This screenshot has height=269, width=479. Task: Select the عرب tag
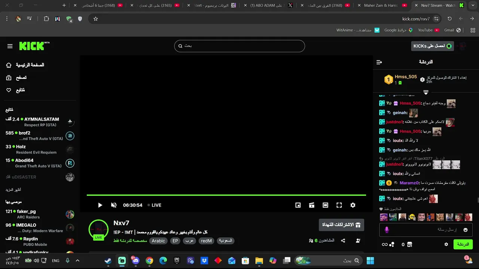pyautogui.click(x=190, y=241)
